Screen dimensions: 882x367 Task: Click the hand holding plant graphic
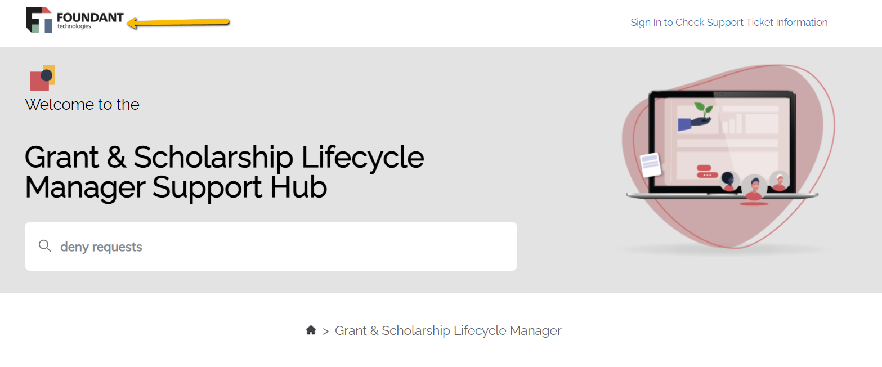(x=696, y=117)
